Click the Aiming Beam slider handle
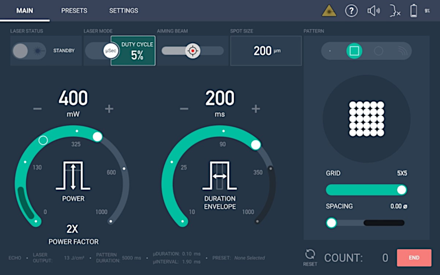The image size is (440, 275). [193, 51]
